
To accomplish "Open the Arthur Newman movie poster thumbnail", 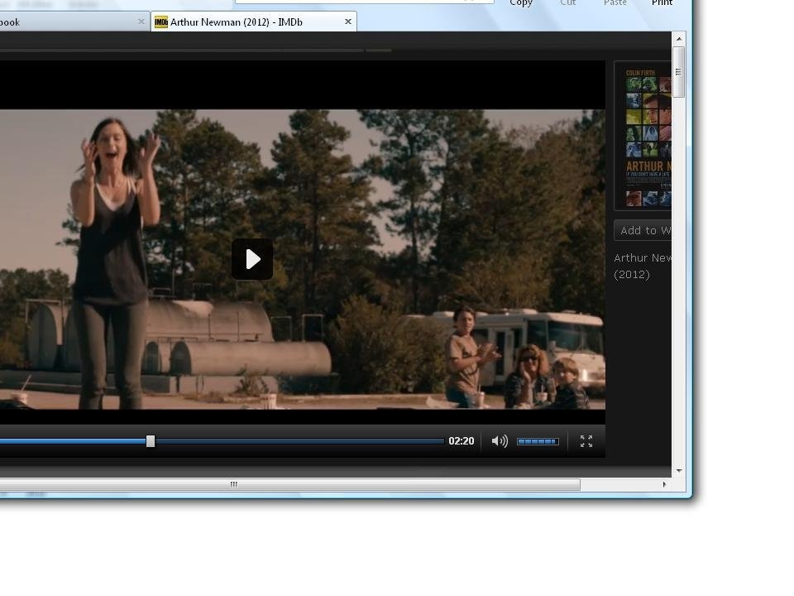I will (x=643, y=135).
